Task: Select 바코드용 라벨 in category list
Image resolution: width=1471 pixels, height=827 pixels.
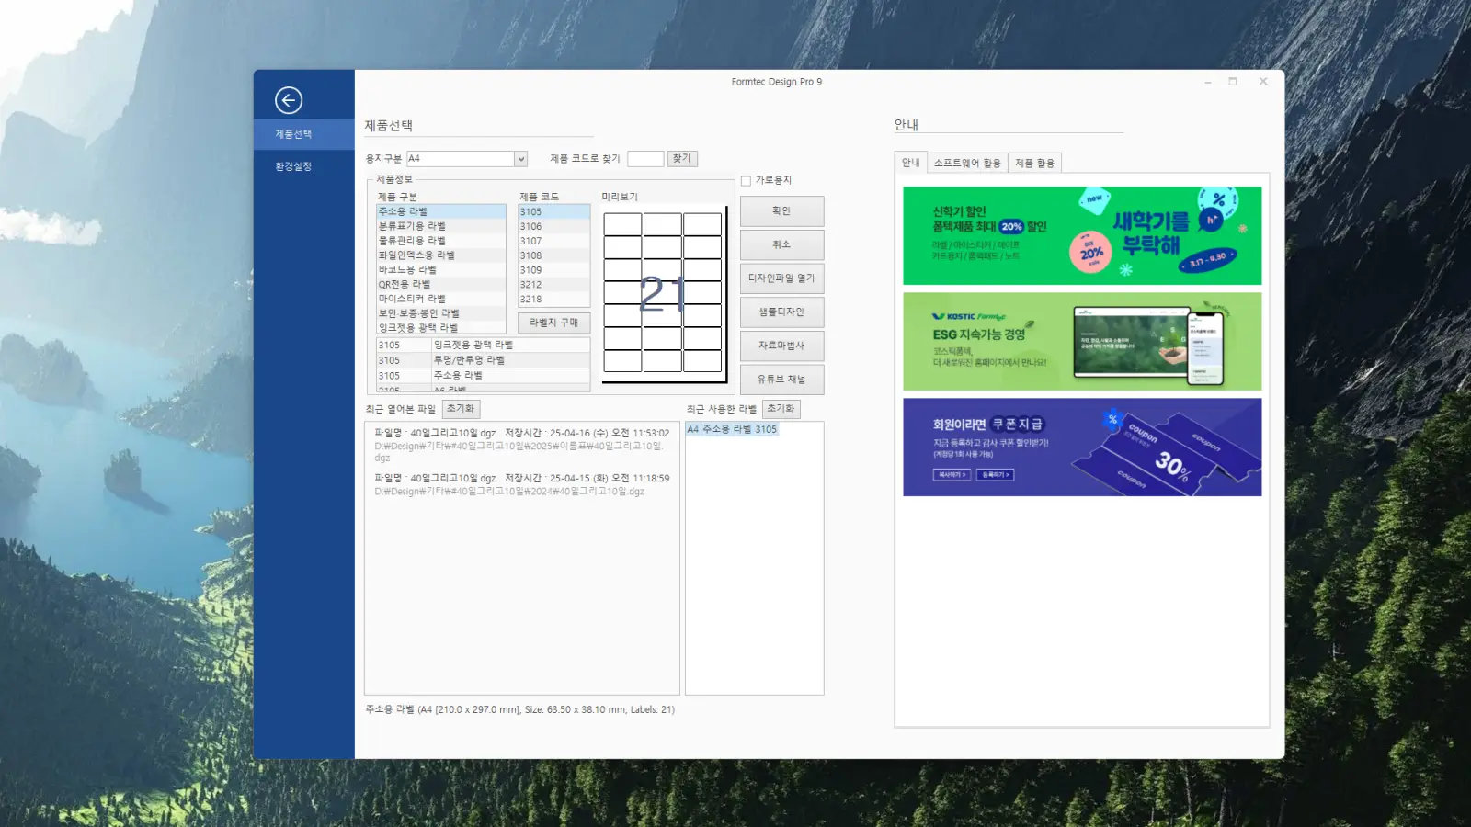Action: (441, 270)
